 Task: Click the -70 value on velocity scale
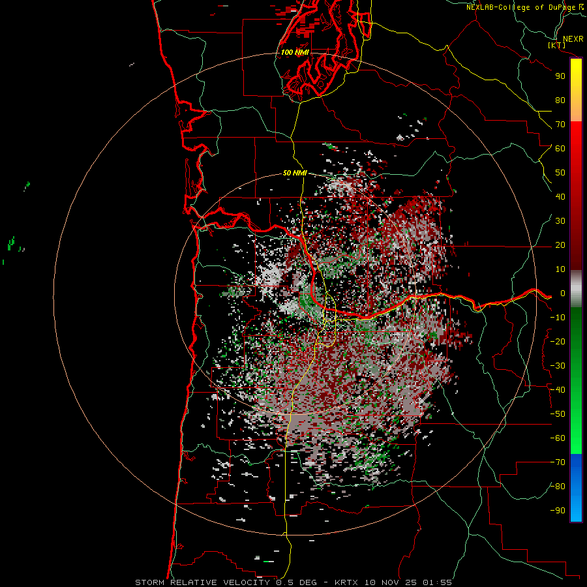[x=558, y=462]
